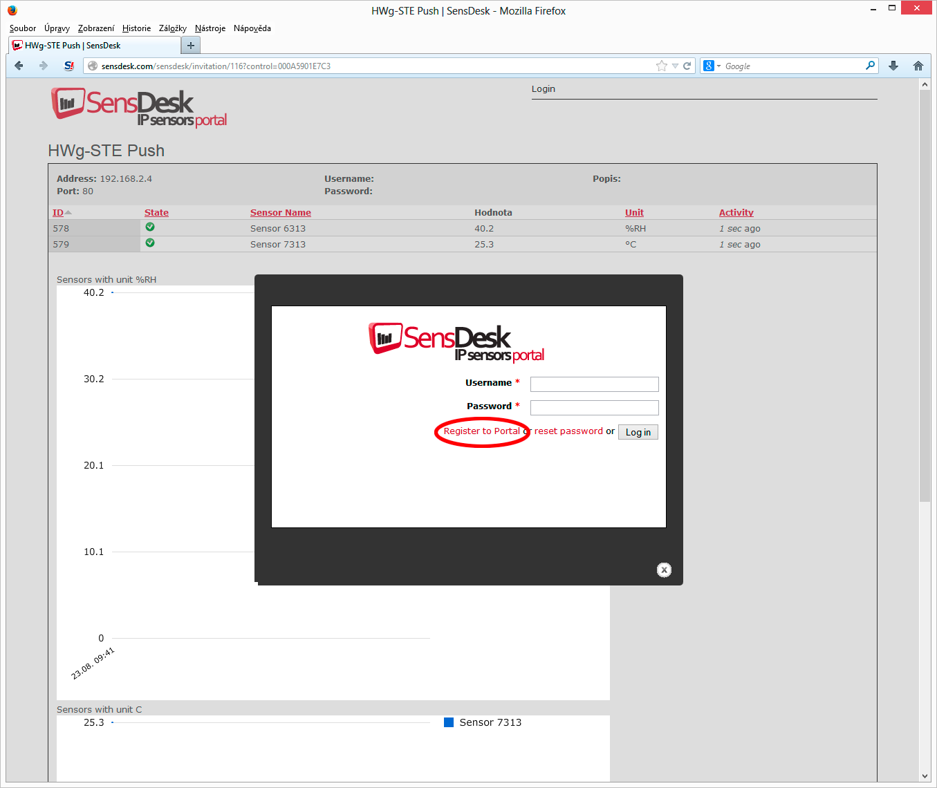This screenshot has height=788, width=937.
Task: Click scrollbar down arrow
Action: point(925,776)
